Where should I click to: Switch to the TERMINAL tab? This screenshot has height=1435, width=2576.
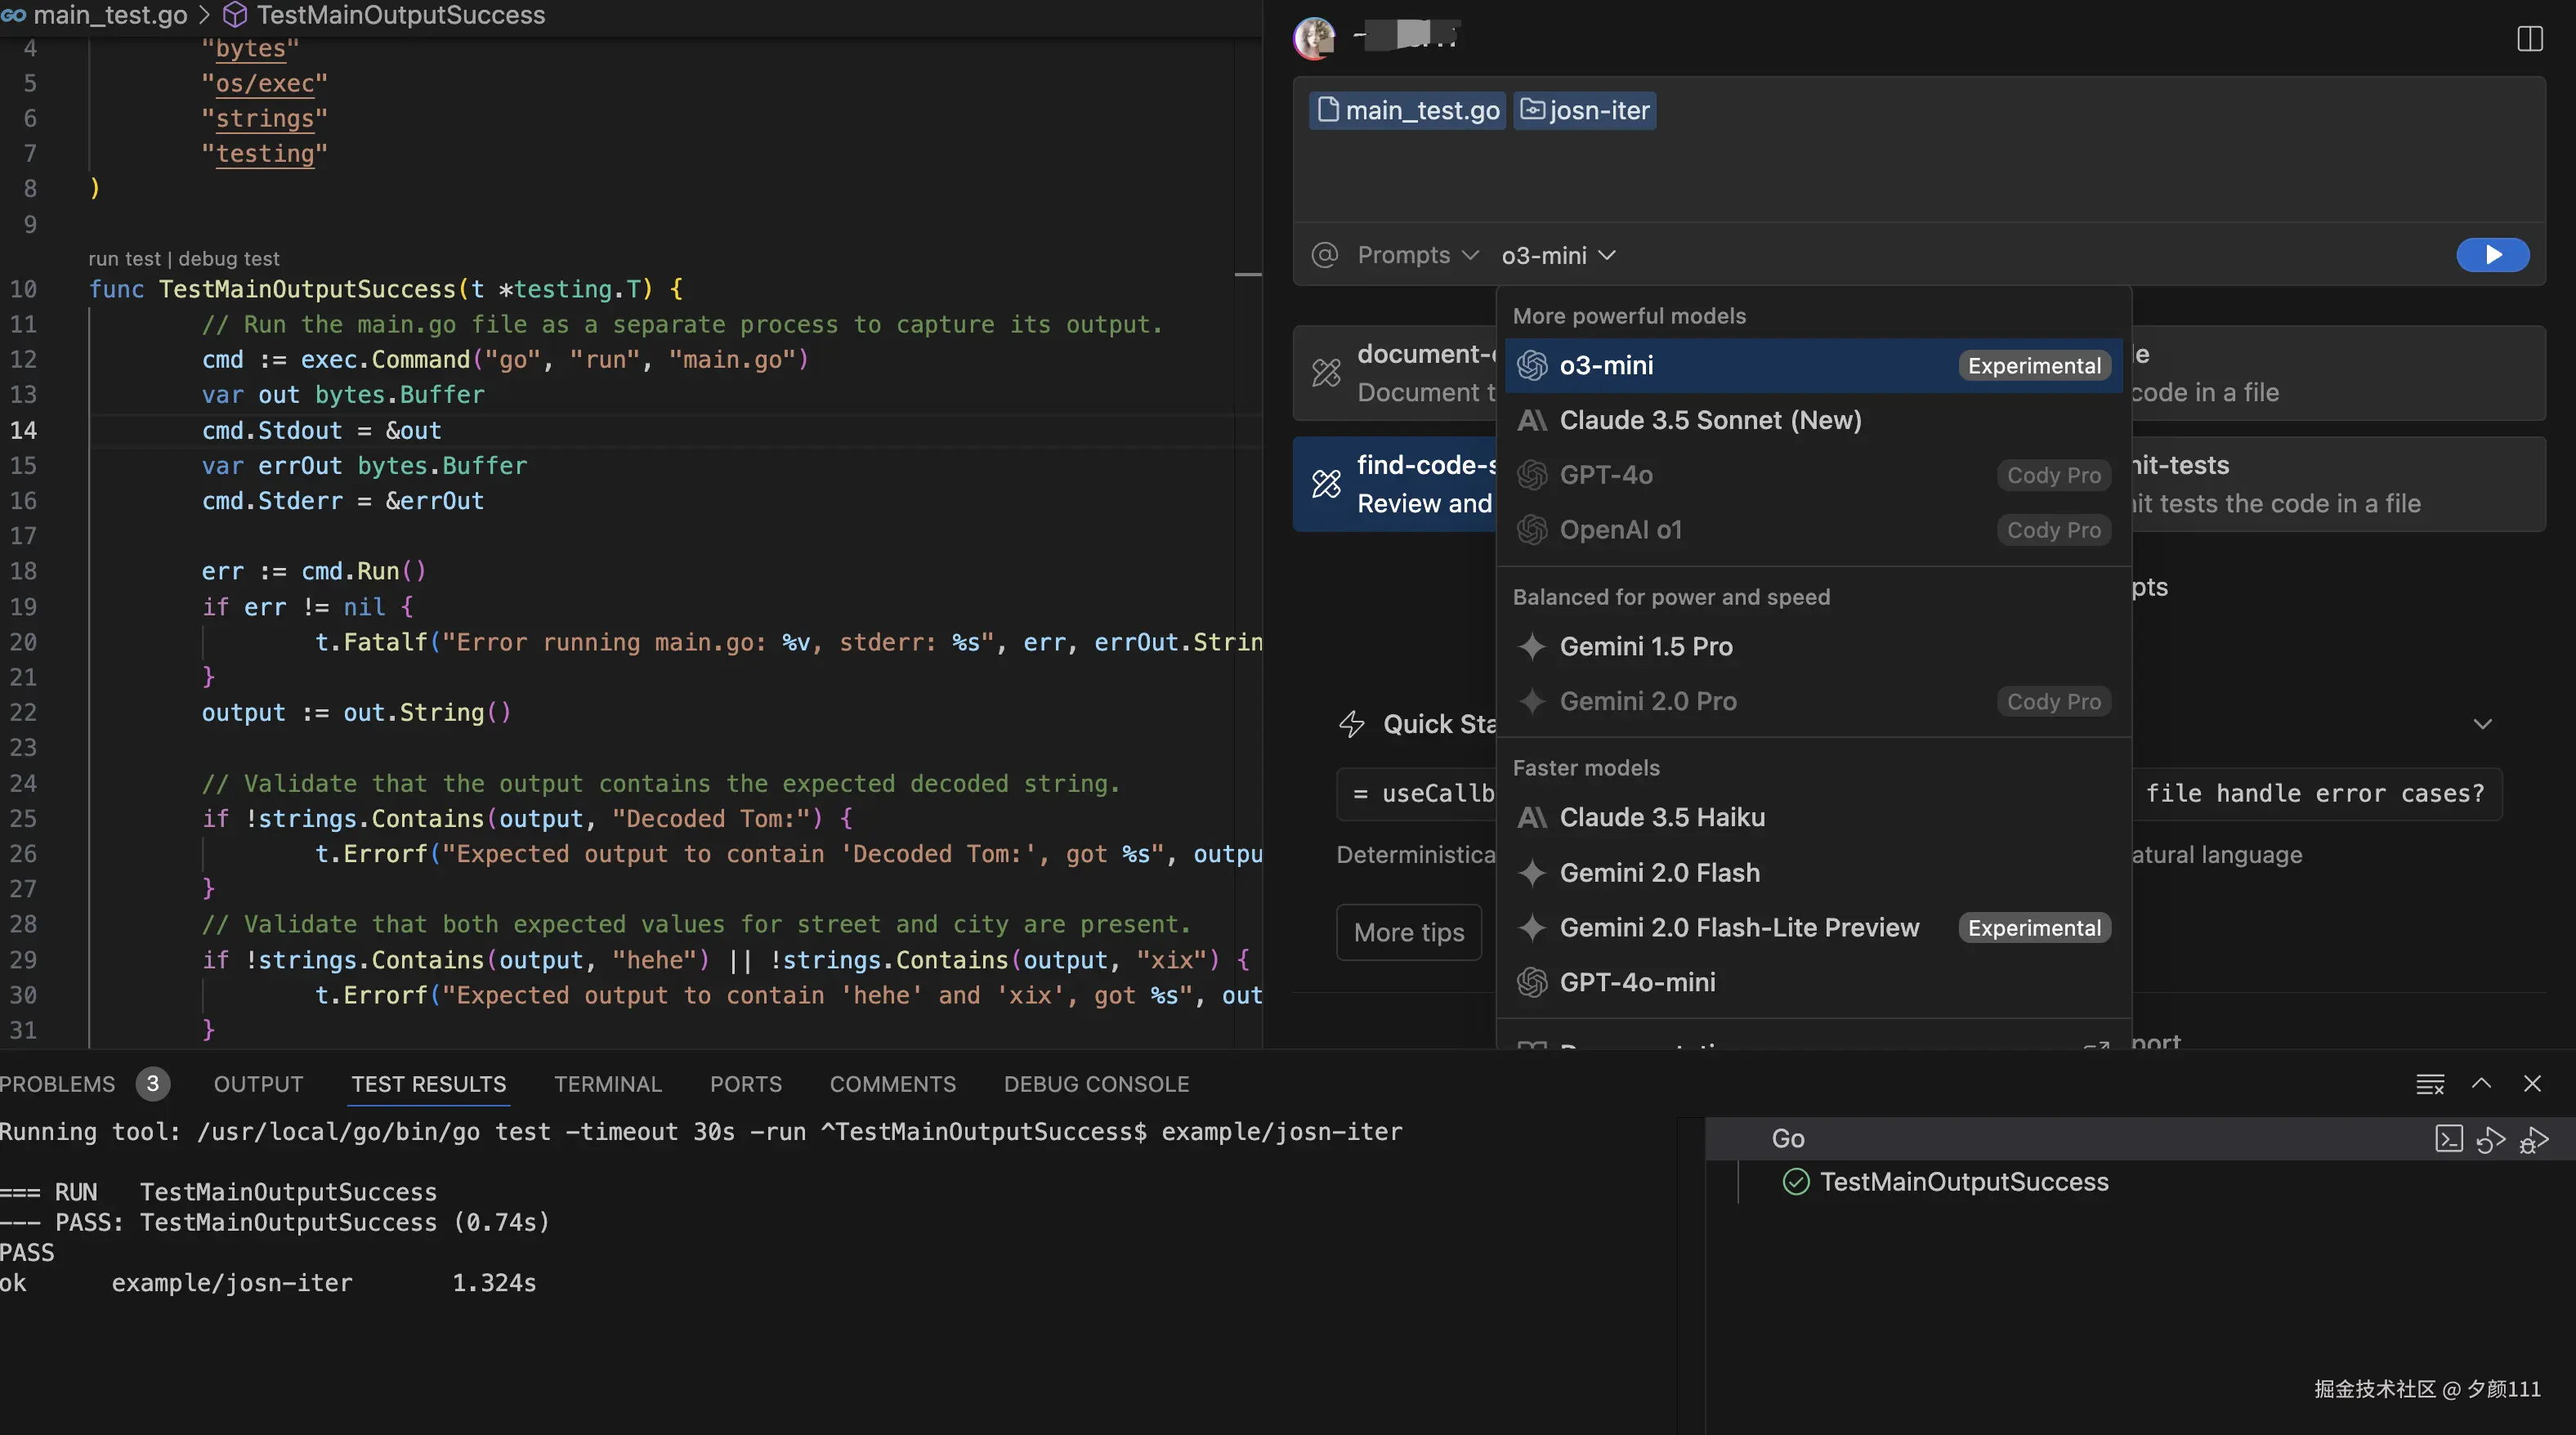coord(607,1084)
